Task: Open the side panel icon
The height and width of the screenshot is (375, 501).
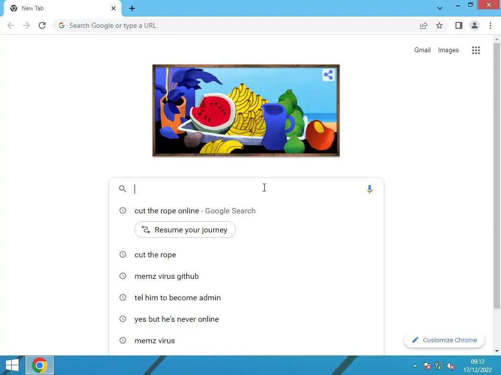Action: [x=459, y=25]
